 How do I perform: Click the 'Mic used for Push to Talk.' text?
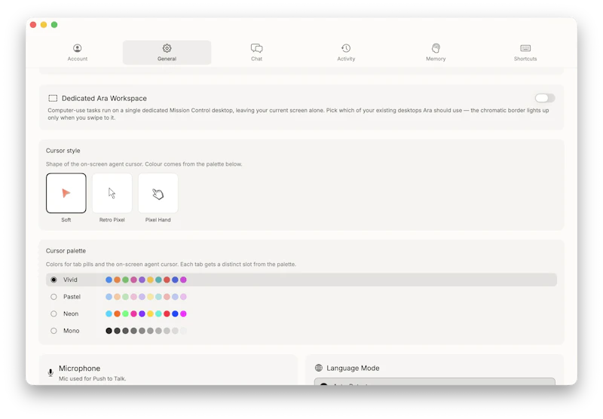tap(92, 378)
